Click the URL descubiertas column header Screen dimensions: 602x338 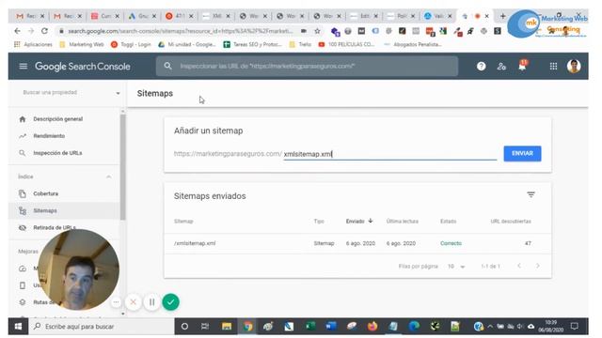click(511, 222)
